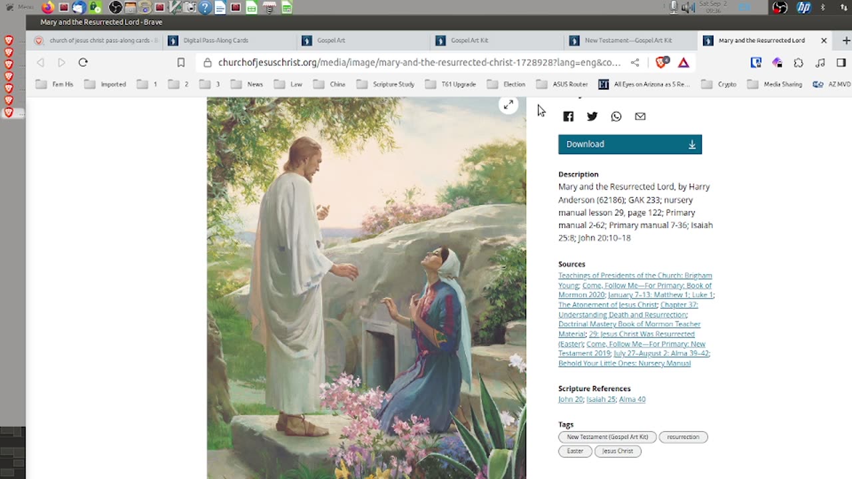The width and height of the screenshot is (852, 479).
Task: Select the resurrection tag
Action: [x=683, y=437]
